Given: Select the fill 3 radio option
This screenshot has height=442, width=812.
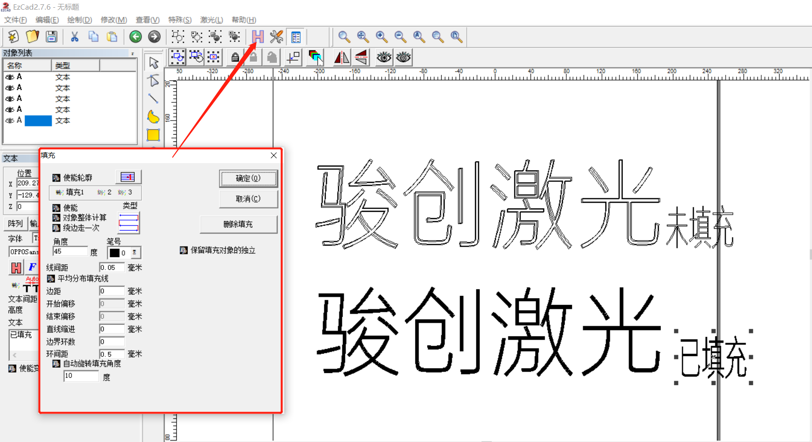Looking at the screenshot, I should point(125,193).
